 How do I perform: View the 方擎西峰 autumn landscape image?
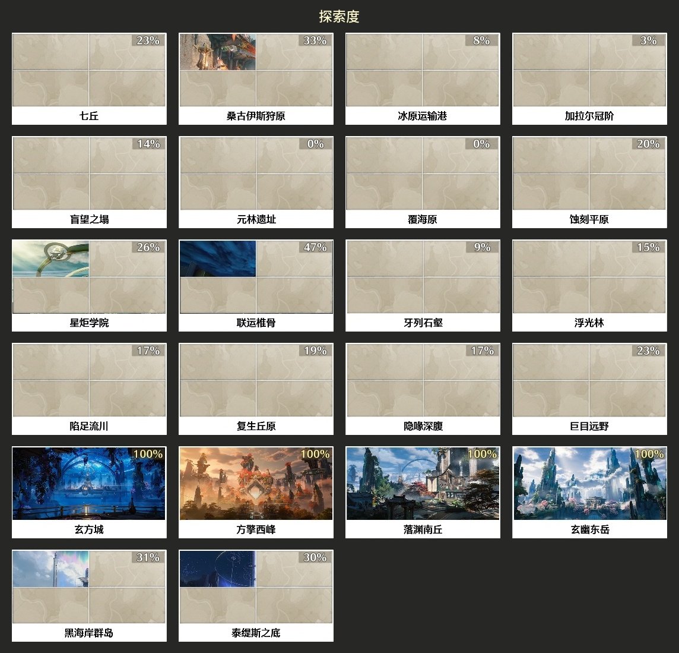[x=256, y=484]
